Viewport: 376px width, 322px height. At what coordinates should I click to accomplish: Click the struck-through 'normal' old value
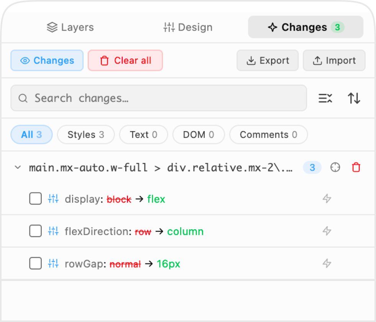pos(125,264)
